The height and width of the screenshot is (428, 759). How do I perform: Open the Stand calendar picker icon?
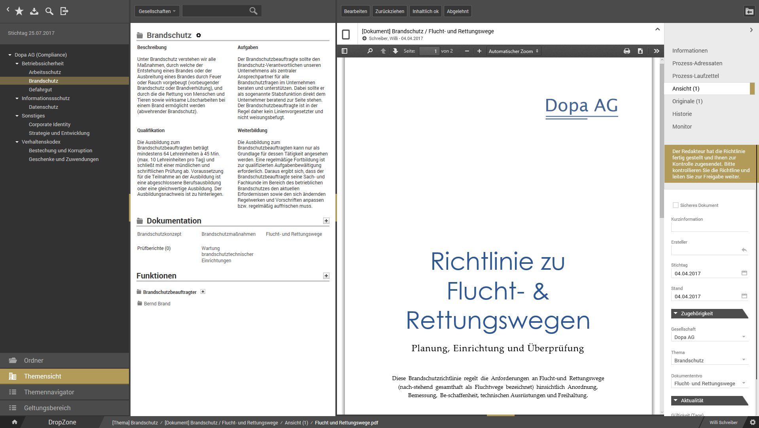(x=744, y=296)
